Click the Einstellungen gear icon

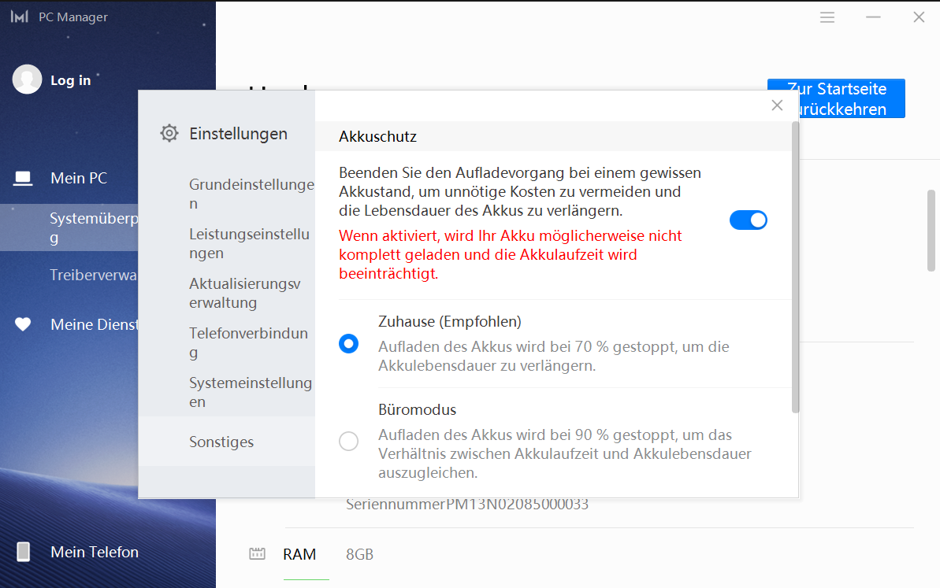click(x=169, y=133)
